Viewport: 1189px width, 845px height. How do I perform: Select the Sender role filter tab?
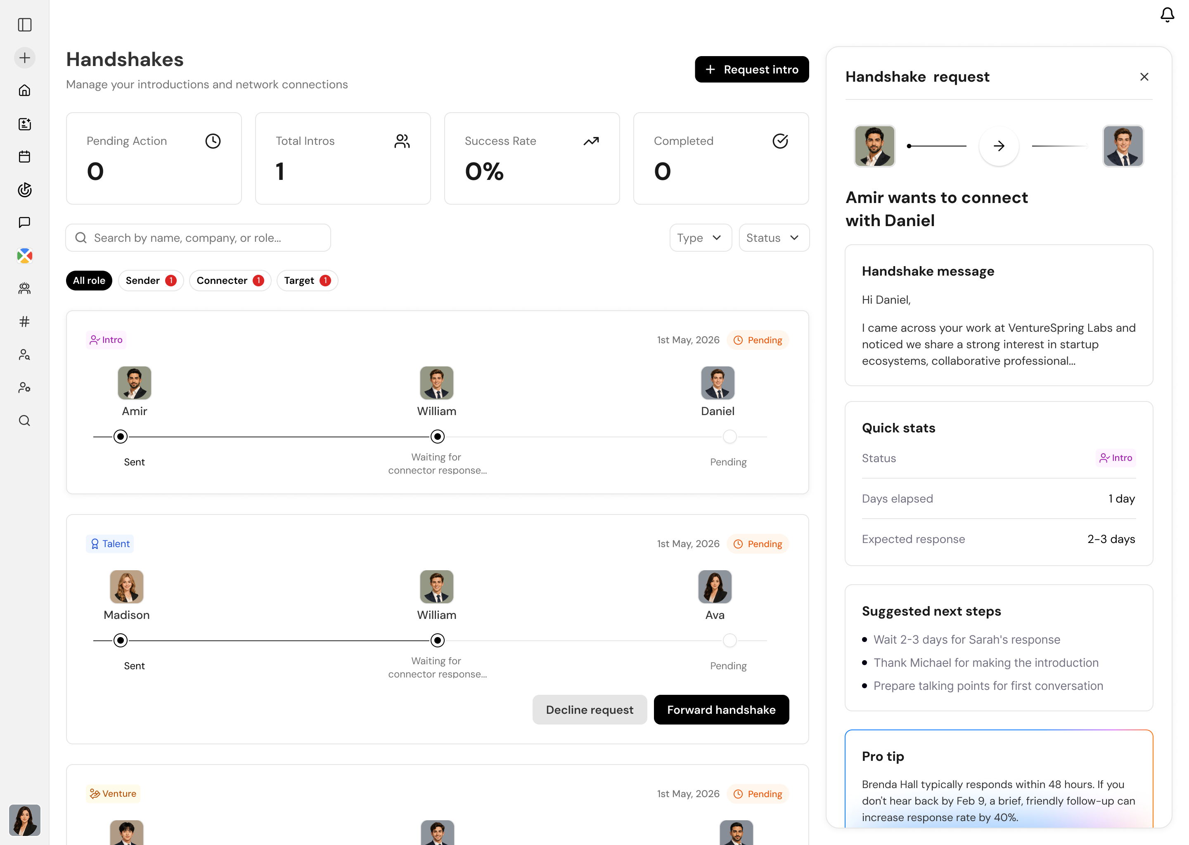(151, 281)
